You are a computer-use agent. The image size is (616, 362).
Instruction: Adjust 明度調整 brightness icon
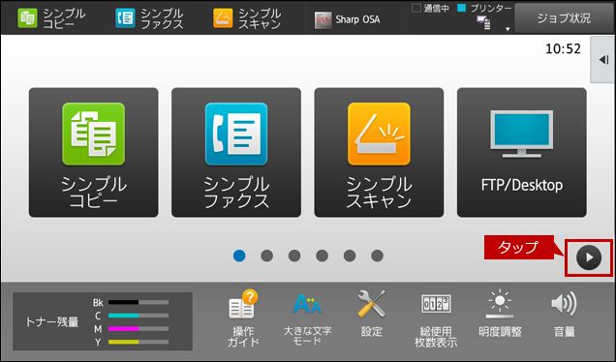(x=500, y=314)
